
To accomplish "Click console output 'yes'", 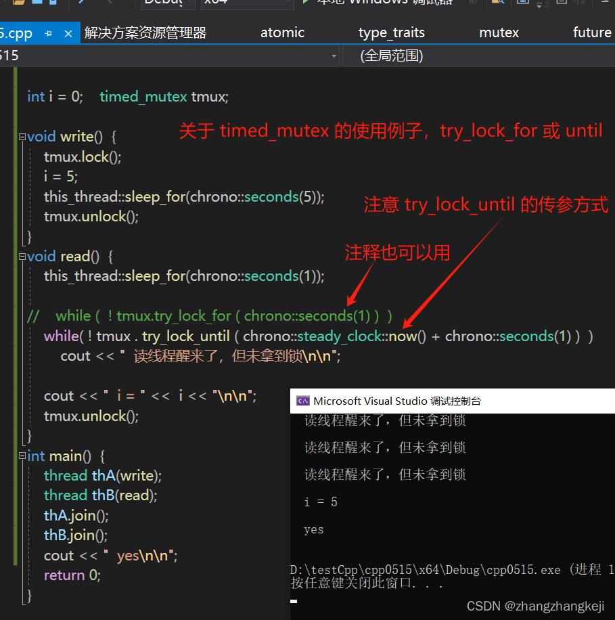I will point(314,530).
